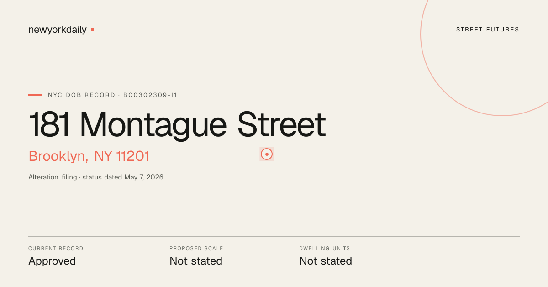Screen dimensions: 548x287
Task: Click the DWELLING UNITS label
Action: click(325, 249)
